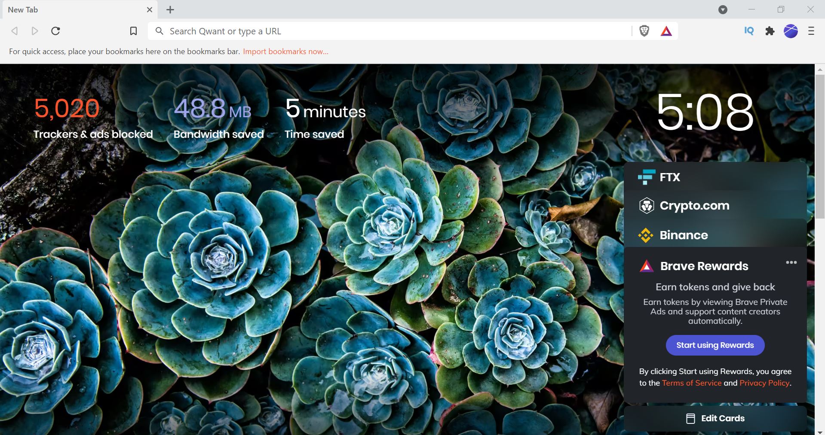
Task: Open Brave Rewards card three-dot menu
Action: click(x=791, y=262)
